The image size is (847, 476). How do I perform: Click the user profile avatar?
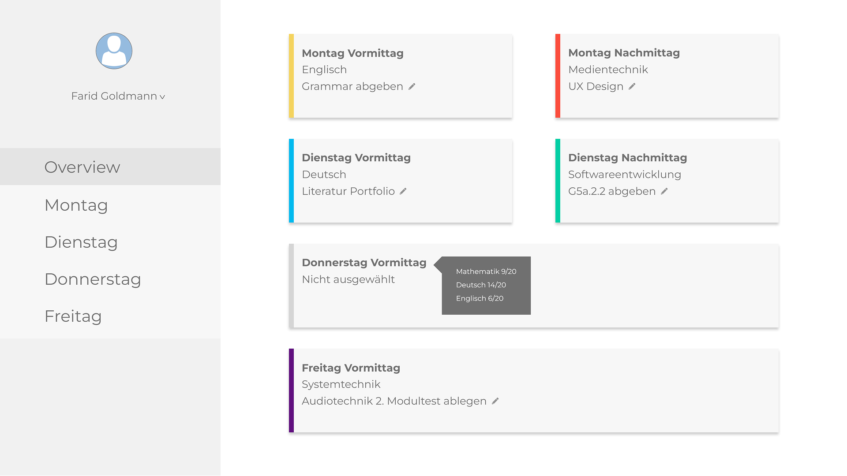(114, 51)
